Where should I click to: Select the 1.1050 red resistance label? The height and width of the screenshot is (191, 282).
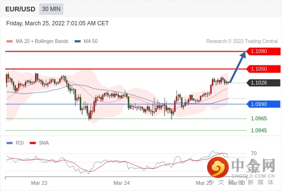click(x=263, y=69)
